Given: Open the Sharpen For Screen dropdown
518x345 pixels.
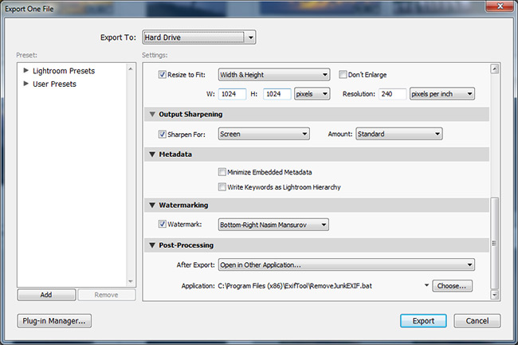Looking at the screenshot, I should tap(263, 134).
